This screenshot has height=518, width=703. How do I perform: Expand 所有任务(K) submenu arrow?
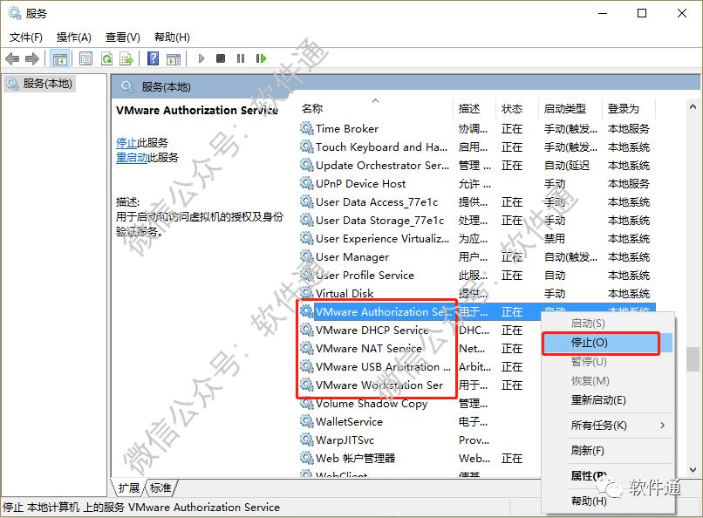pos(663,426)
